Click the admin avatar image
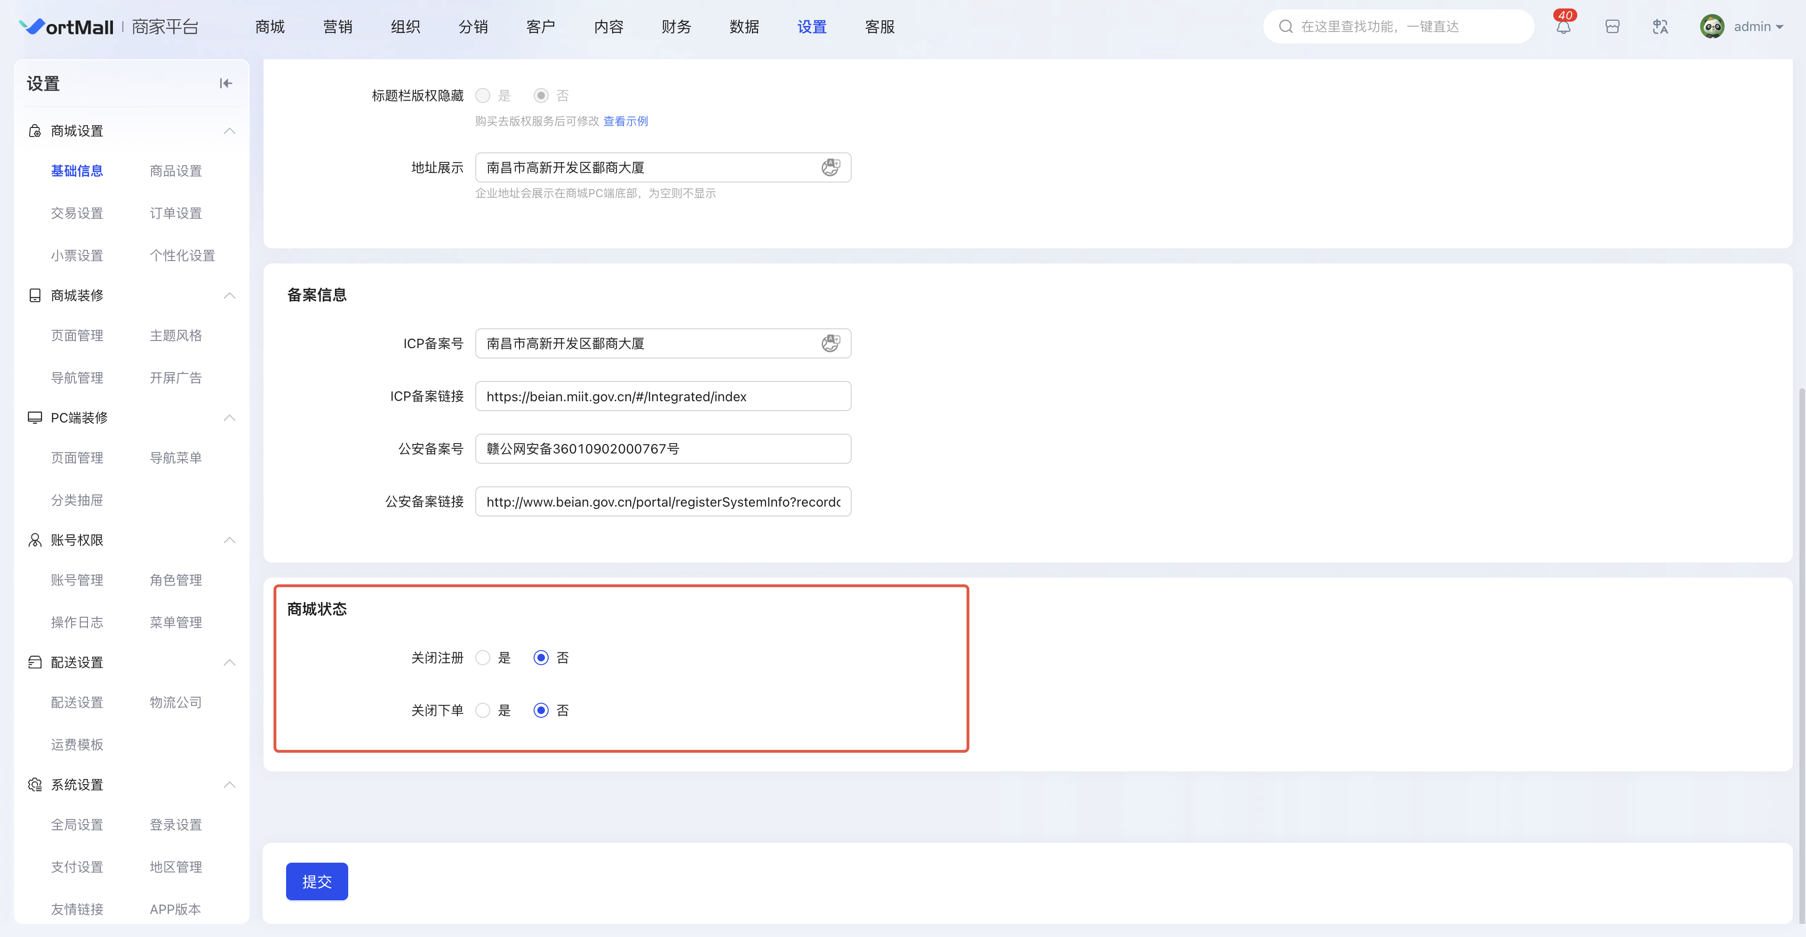This screenshot has height=937, width=1806. point(1711,27)
